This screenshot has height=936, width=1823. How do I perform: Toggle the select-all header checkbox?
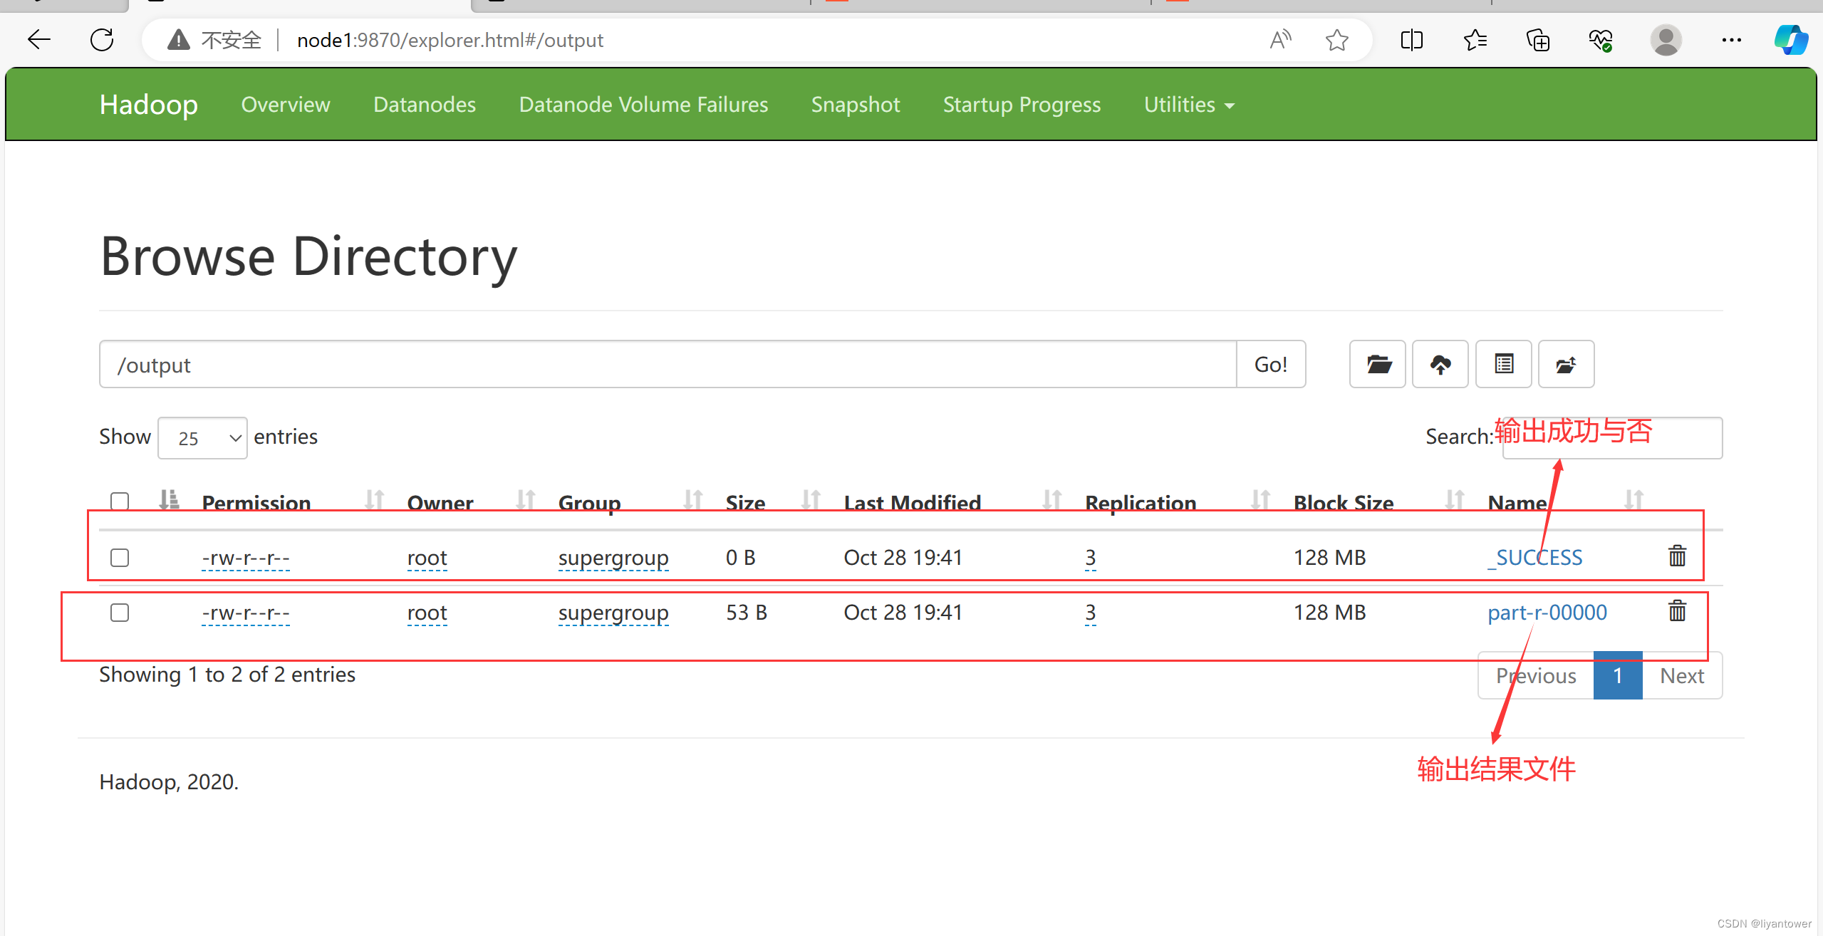click(x=120, y=501)
